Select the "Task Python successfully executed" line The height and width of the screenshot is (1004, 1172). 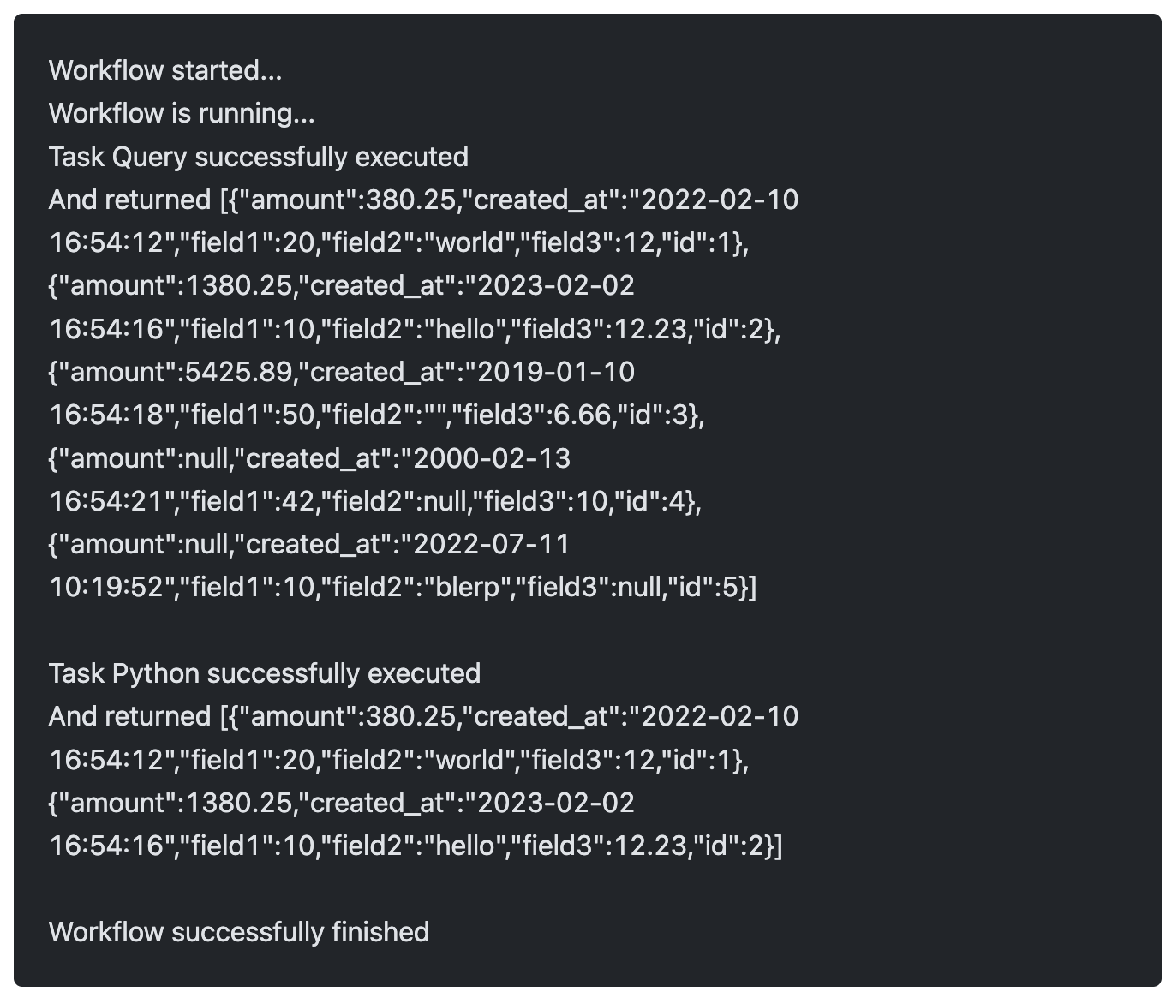click(x=265, y=673)
